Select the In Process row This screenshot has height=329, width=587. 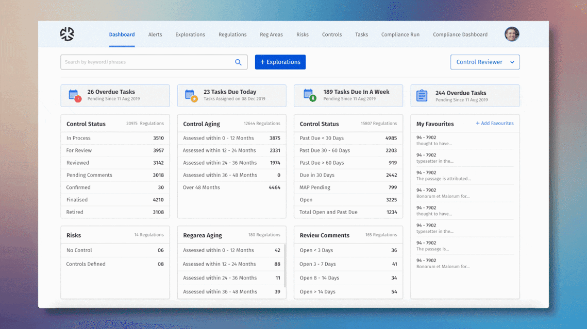coord(115,138)
